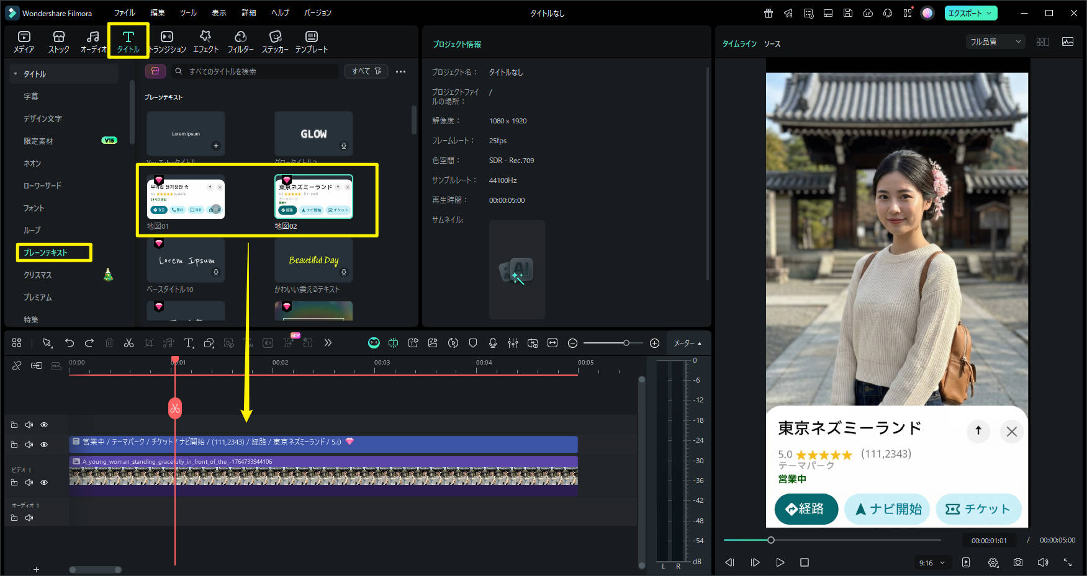Screen dimensions: 1087x576
Task: Click the delete trash icon in the timeline toolbar
Action: pos(109,343)
